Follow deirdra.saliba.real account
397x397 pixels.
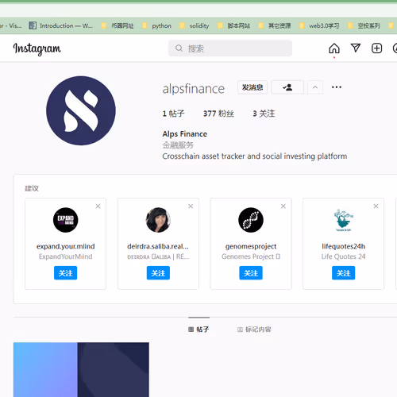coord(158,273)
